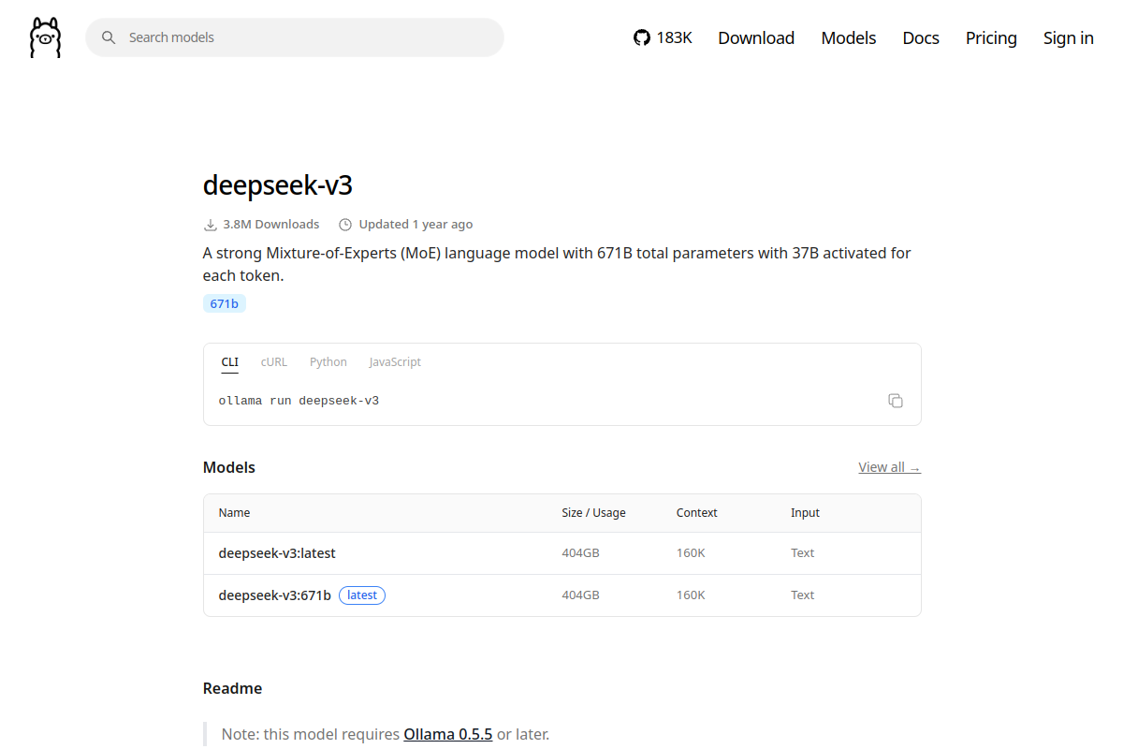This screenshot has width=1123, height=749.
Task: Focus the Search models field
Action: (x=295, y=37)
